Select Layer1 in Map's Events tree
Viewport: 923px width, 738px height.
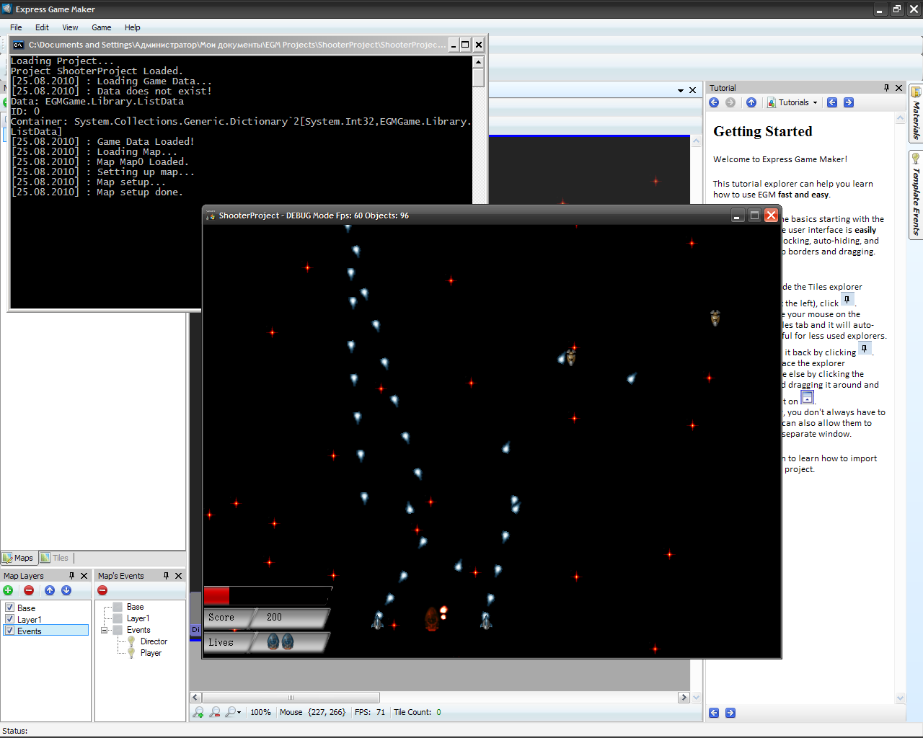point(138,618)
